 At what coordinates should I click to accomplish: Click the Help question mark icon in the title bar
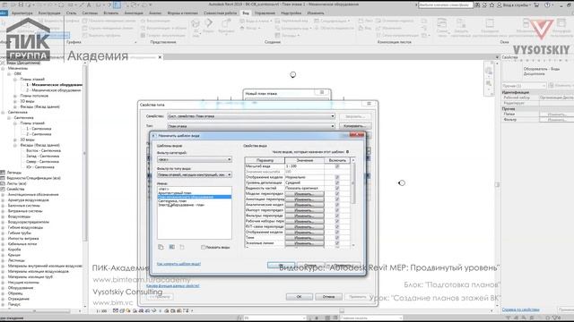(x=547, y=4)
